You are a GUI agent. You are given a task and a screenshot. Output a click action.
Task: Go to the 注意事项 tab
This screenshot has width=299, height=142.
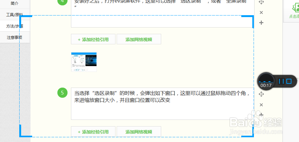(15, 37)
